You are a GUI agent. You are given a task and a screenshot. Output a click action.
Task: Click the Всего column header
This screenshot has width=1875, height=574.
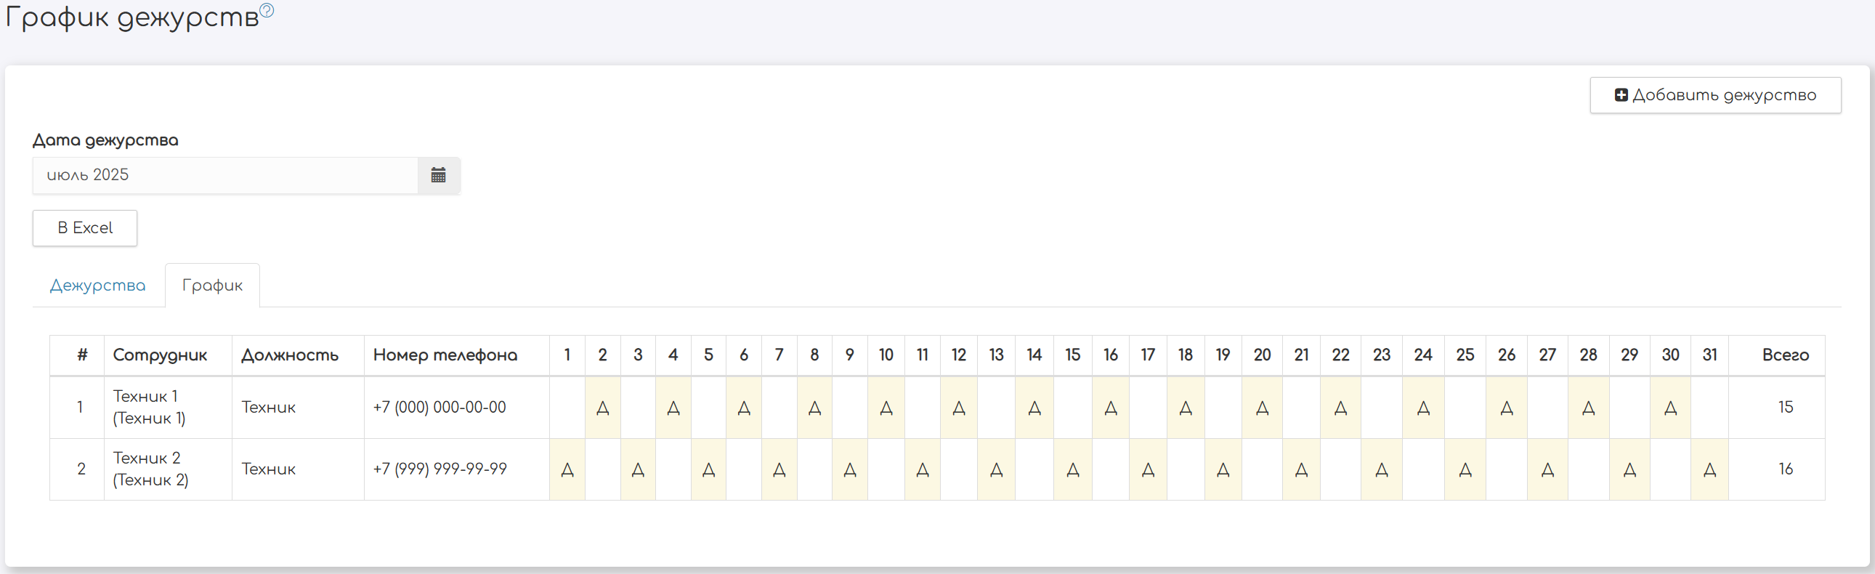click(x=1785, y=355)
